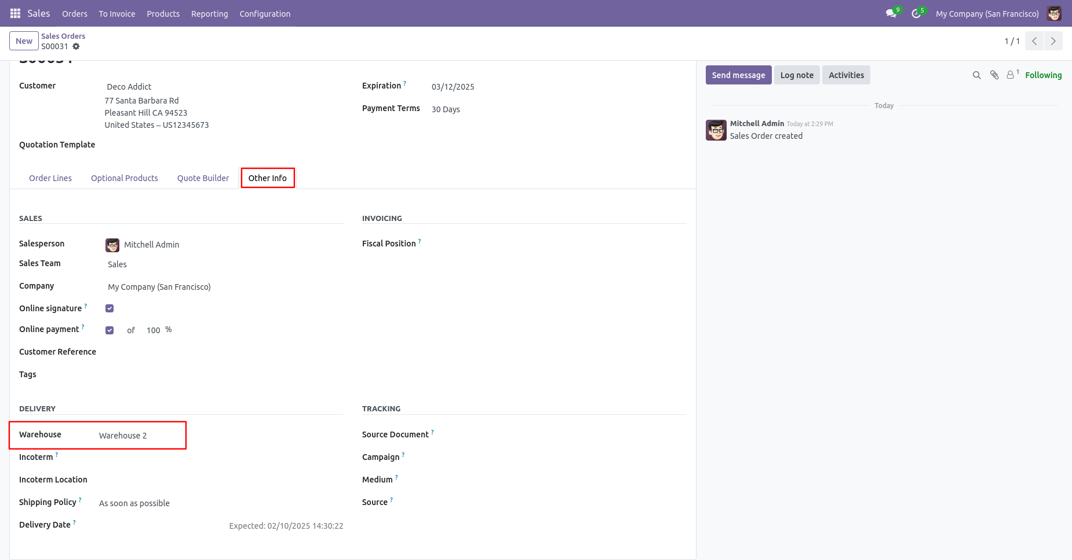Open help tooltip beside Source Document
This screenshot has width=1072, height=560.
[432, 432]
